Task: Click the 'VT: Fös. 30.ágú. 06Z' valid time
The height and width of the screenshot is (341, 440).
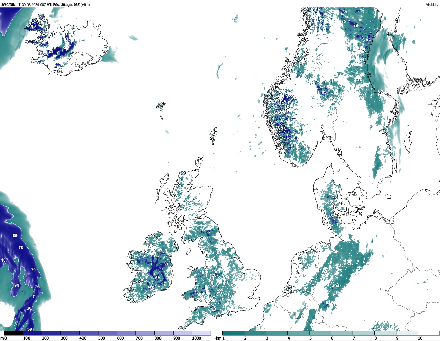Action: (63, 5)
